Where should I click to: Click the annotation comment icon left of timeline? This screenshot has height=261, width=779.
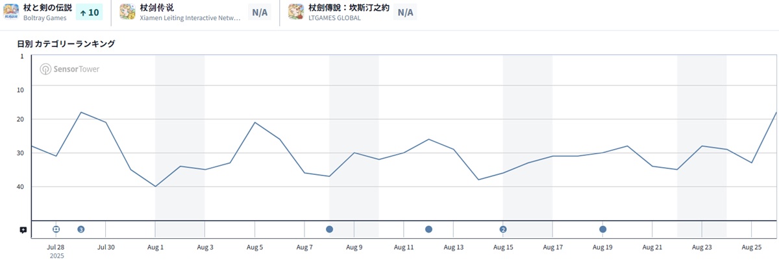pyautogui.click(x=23, y=230)
